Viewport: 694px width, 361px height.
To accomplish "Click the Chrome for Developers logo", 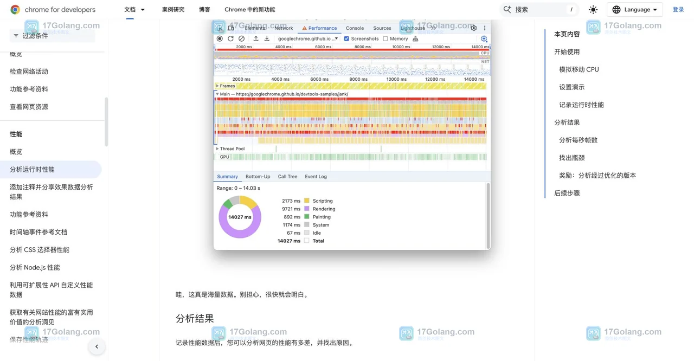I will click(x=53, y=9).
